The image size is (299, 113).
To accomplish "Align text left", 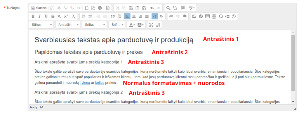I will (127, 17).
